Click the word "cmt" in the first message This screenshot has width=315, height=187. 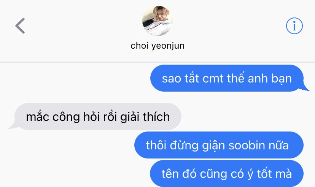[213, 78]
